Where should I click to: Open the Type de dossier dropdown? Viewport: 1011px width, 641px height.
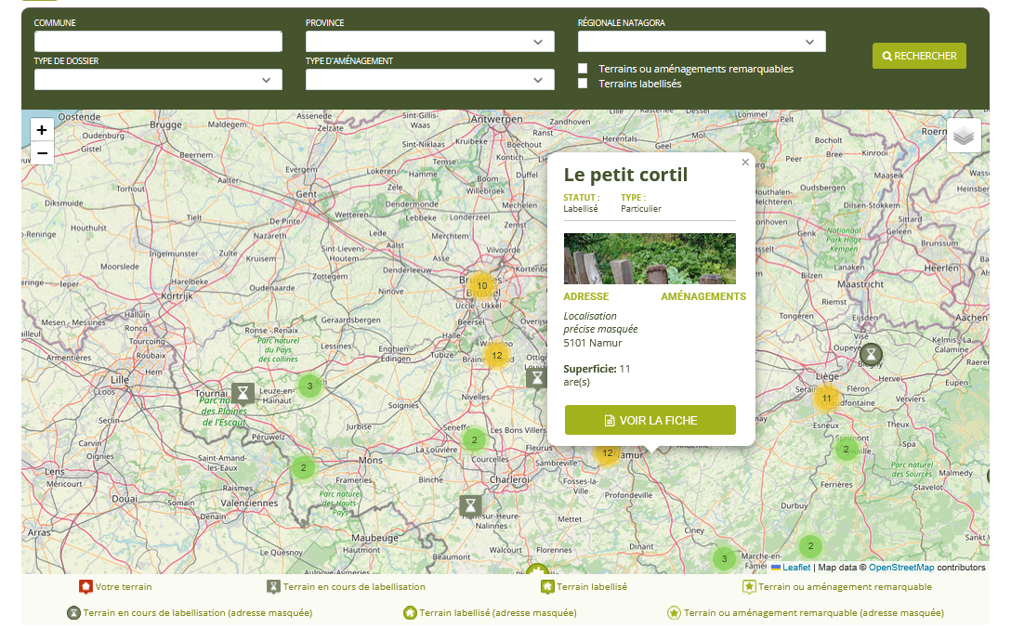click(158, 80)
